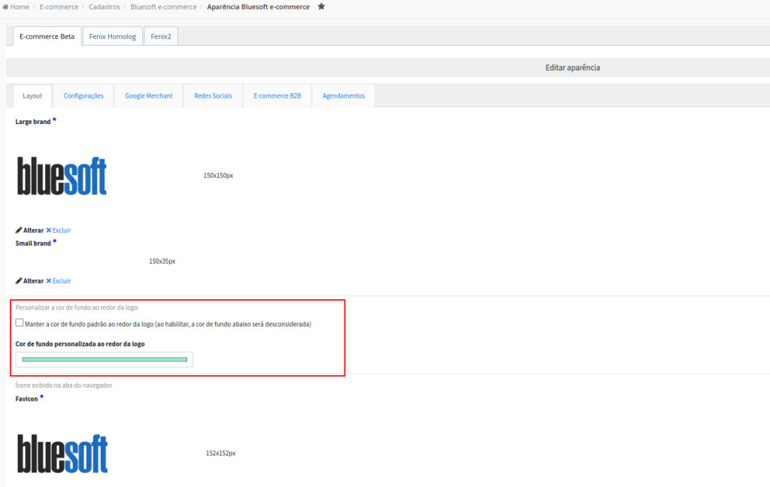Click the Excluir X icon under Large brand
Screen dimensions: 770x487
tap(49, 230)
